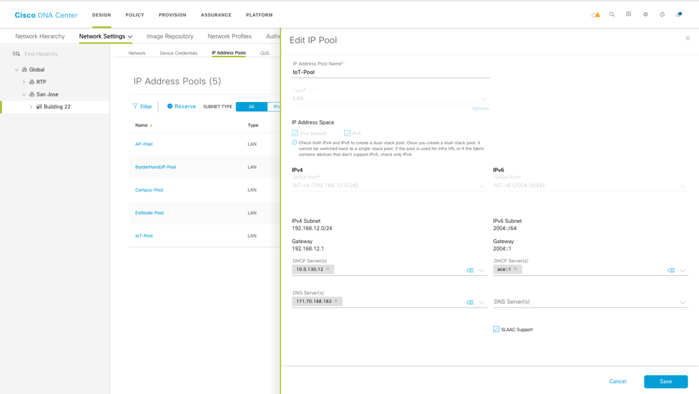Select the All subnet type toggle
This screenshot has width=699, height=394.
coord(251,107)
